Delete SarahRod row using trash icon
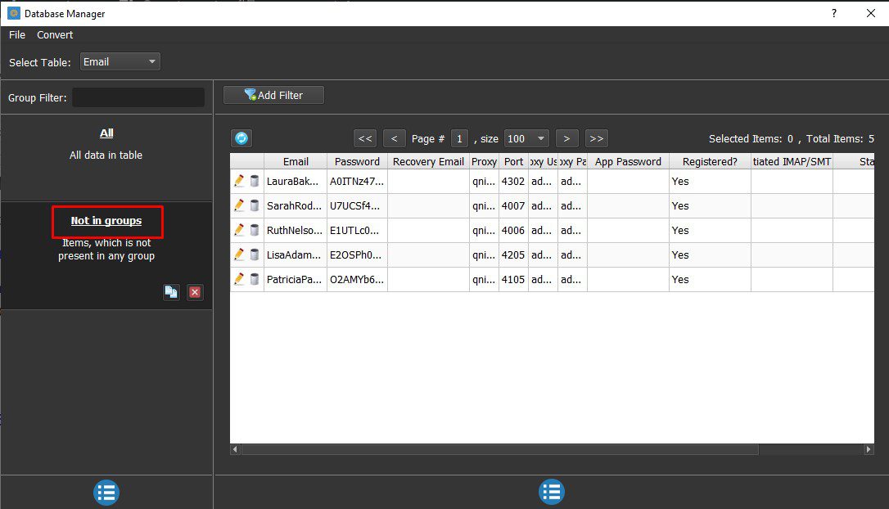 tap(255, 205)
